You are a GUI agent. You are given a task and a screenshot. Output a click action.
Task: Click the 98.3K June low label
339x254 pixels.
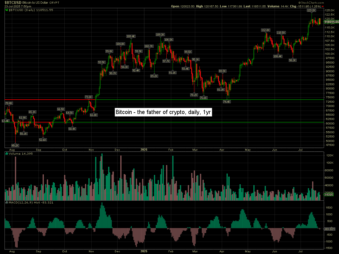(293, 60)
